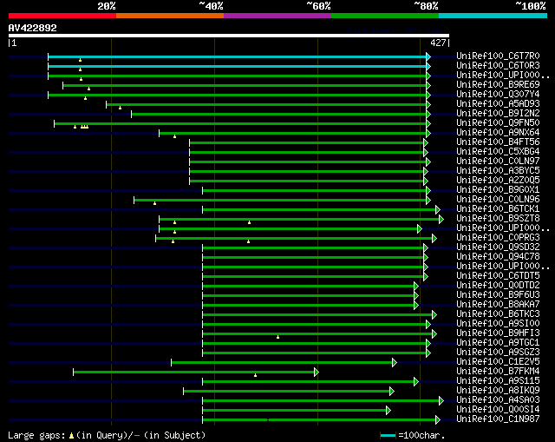
Task: Open the UniRef100_C6T0R3 hit label
Action: click(498, 66)
